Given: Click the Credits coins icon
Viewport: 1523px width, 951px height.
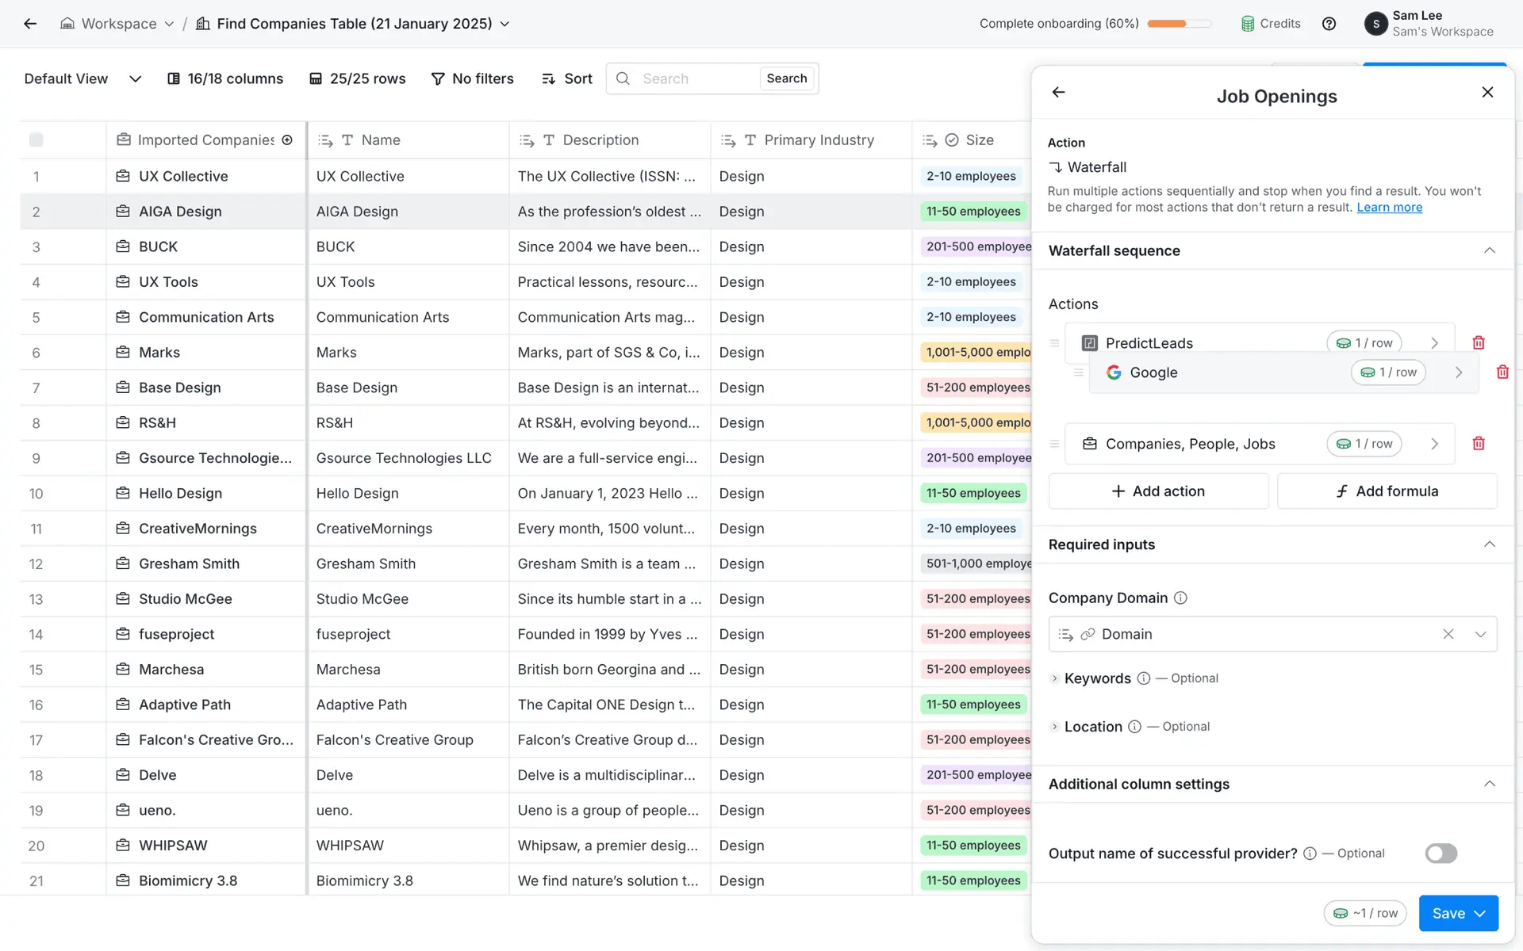Looking at the screenshot, I should tap(1248, 24).
